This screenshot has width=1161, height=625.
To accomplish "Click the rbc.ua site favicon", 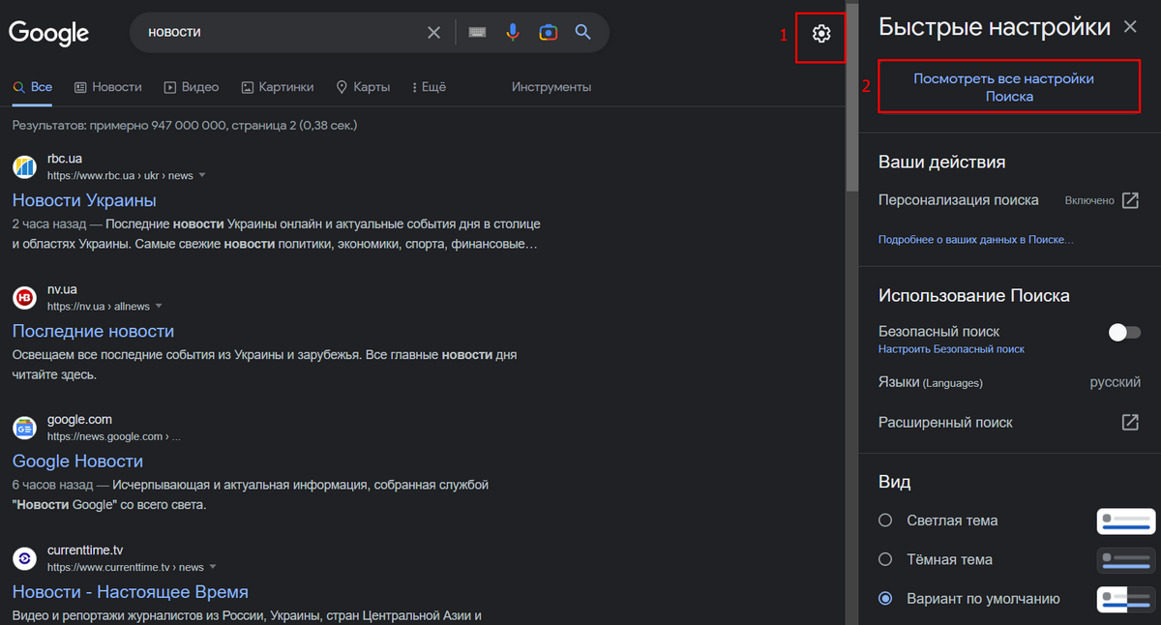I will (24, 166).
